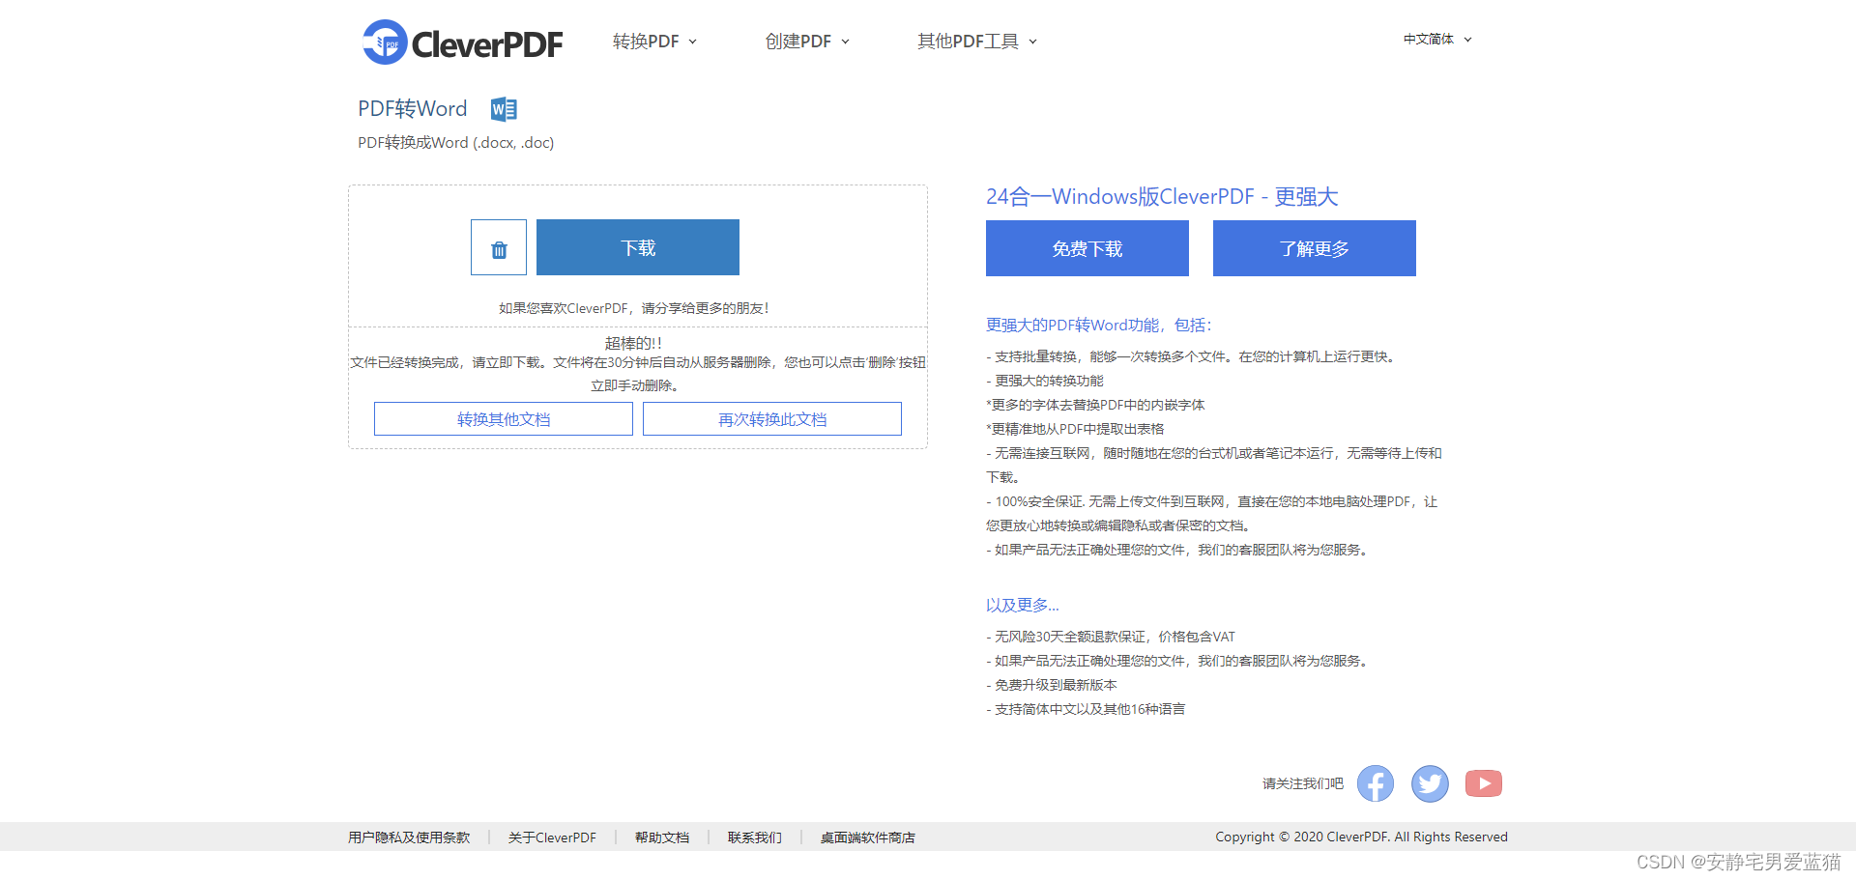
Task: Open 联系我们 footer link
Action: pos(755,837)
